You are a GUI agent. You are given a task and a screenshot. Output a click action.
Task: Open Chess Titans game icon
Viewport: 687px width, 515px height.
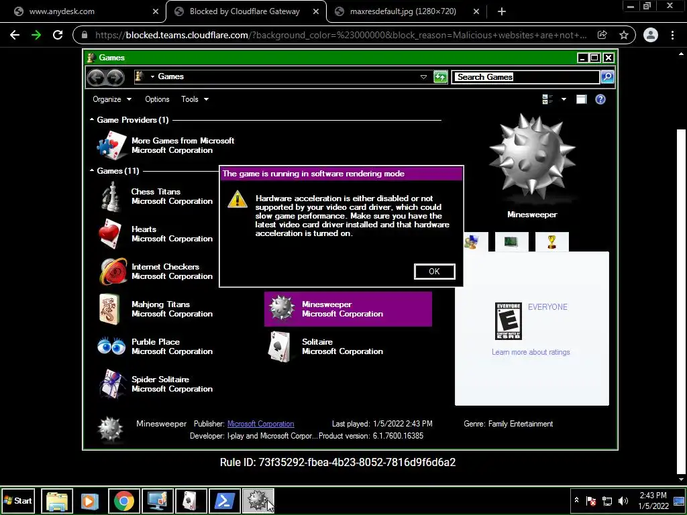111,196
